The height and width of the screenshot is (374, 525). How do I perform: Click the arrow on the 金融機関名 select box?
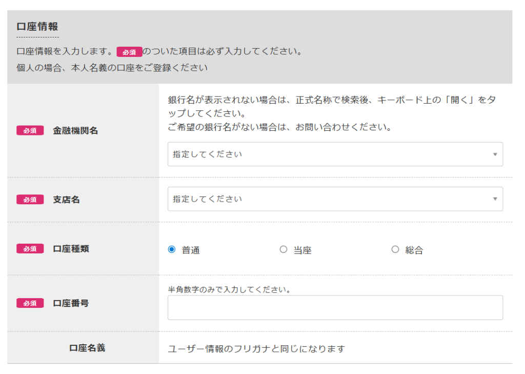point(495,154)
